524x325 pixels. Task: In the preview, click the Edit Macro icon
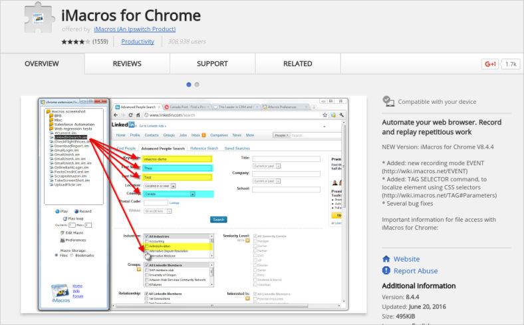pyautogui.click(x=62, y=232)
